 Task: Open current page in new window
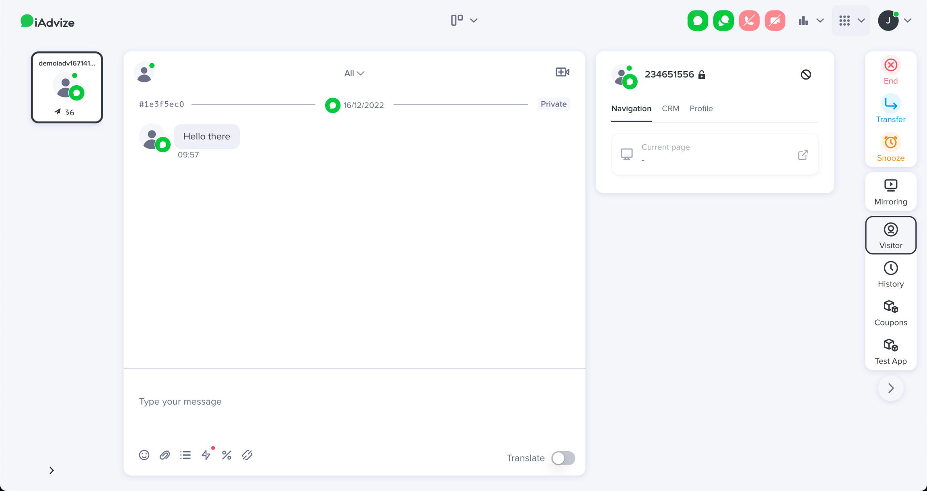point(803,155)
